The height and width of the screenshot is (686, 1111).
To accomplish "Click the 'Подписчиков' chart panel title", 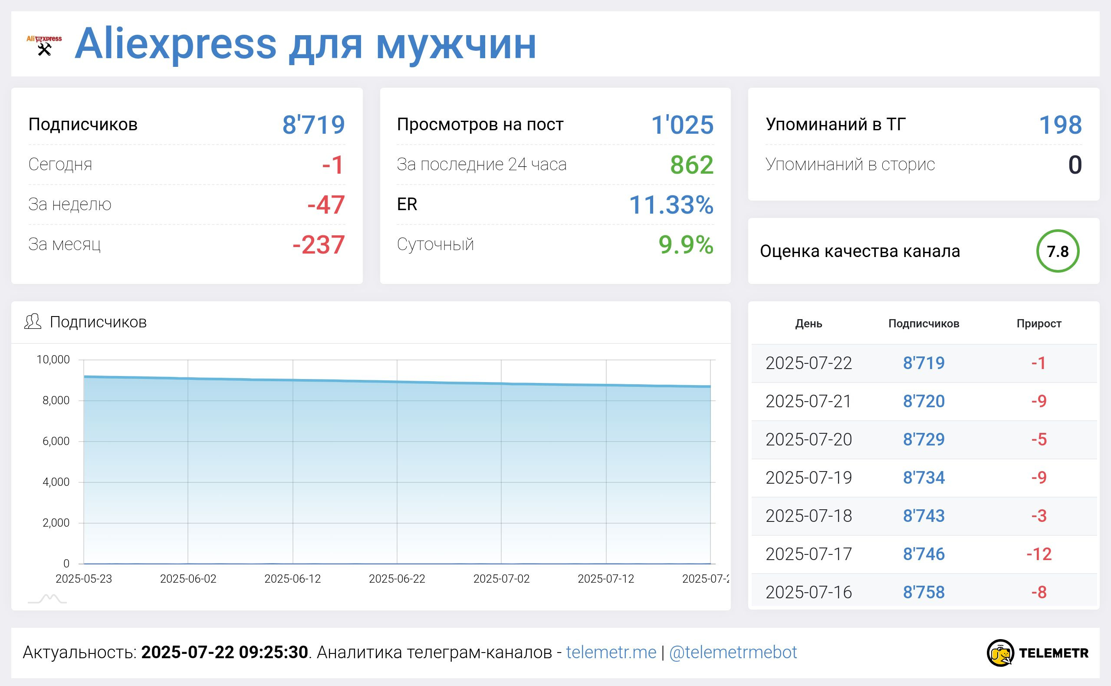I will click(x=99, y=322).
